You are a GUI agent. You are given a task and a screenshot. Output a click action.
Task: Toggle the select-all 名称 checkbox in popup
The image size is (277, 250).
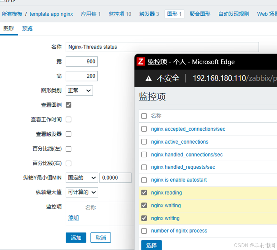click(x=144, y=116)
